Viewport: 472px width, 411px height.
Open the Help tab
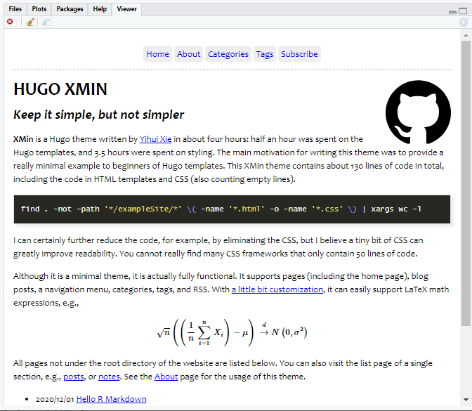(100, 9)
